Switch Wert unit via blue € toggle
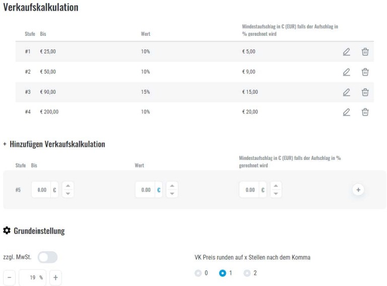 click(x=159, y=190)
